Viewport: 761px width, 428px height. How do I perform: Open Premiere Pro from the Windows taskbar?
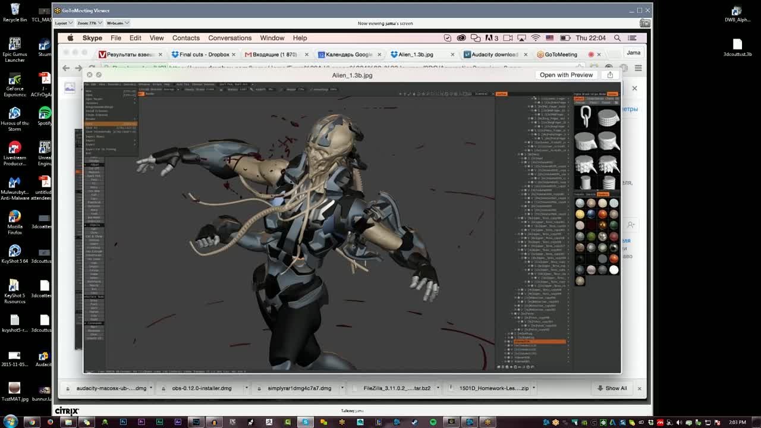pyautogui.click(x=141, y=422)
